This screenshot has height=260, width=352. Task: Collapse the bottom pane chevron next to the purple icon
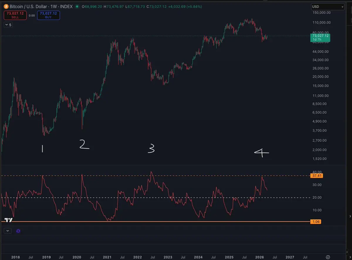click(x=7, y=231)
